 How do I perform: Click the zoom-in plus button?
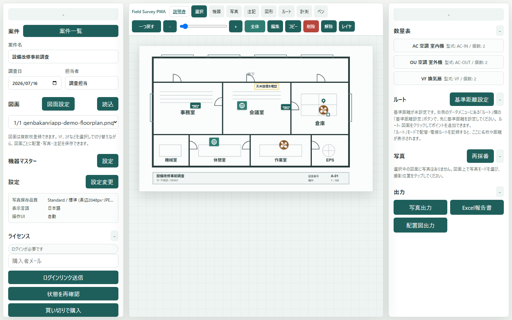pyautogui.click(x=236, y=26)
